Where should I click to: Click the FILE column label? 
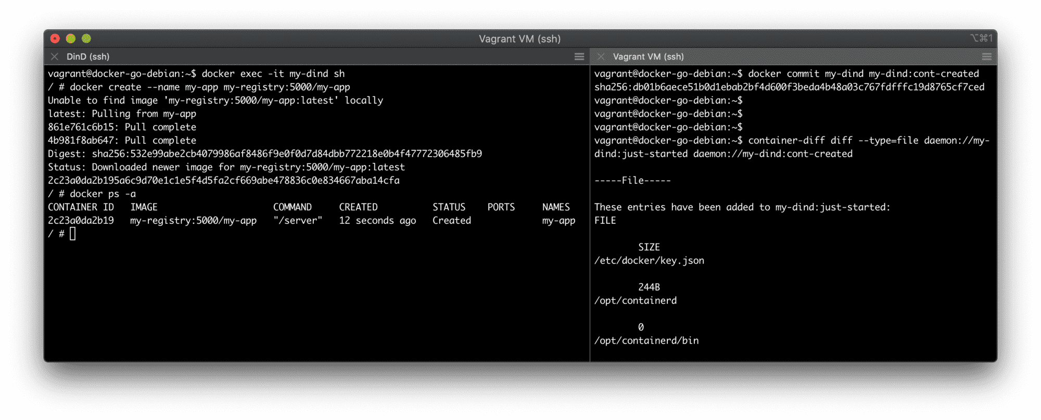click(605, 221)
